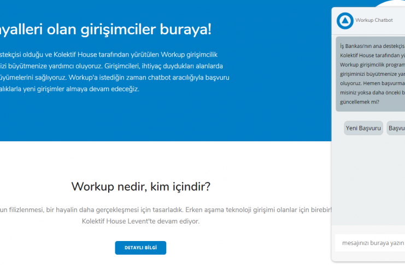Select the partially visible 'Başvu…' chat option
Viewport: 405px width, 265px height.
[396, 128]
